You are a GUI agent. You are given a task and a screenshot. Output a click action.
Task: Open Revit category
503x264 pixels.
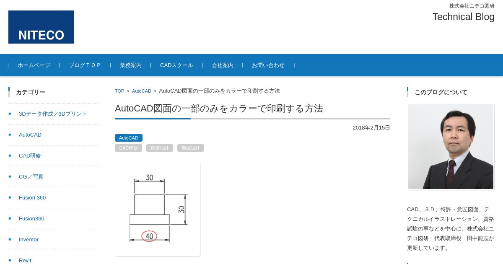click(25, 260)
